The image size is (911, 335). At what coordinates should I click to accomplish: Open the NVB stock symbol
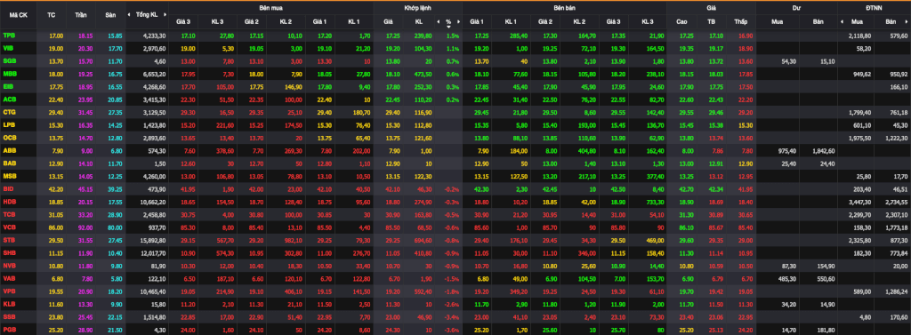[x=9, y=265]
